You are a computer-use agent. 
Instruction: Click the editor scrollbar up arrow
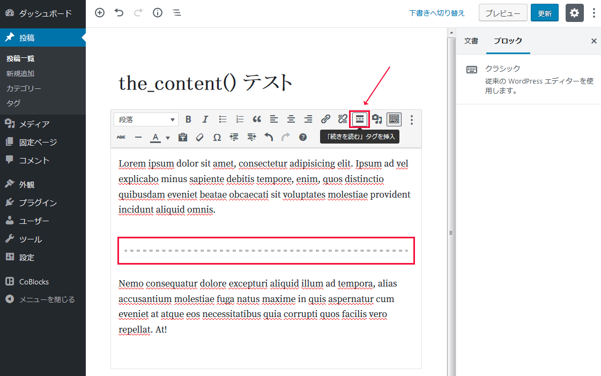[x=451, y=33]
